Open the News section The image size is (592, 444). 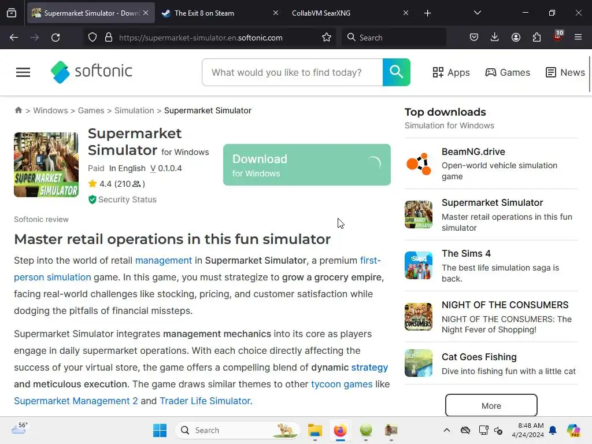565,72
